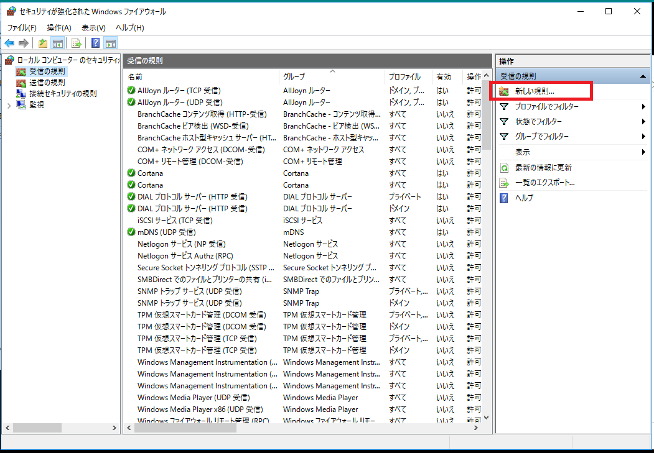Click 新しい規則... action link
Viewport: 654px width, 453px height.
coord(535,91)
